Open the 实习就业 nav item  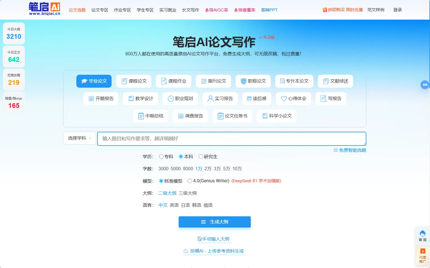click(168, 10)
